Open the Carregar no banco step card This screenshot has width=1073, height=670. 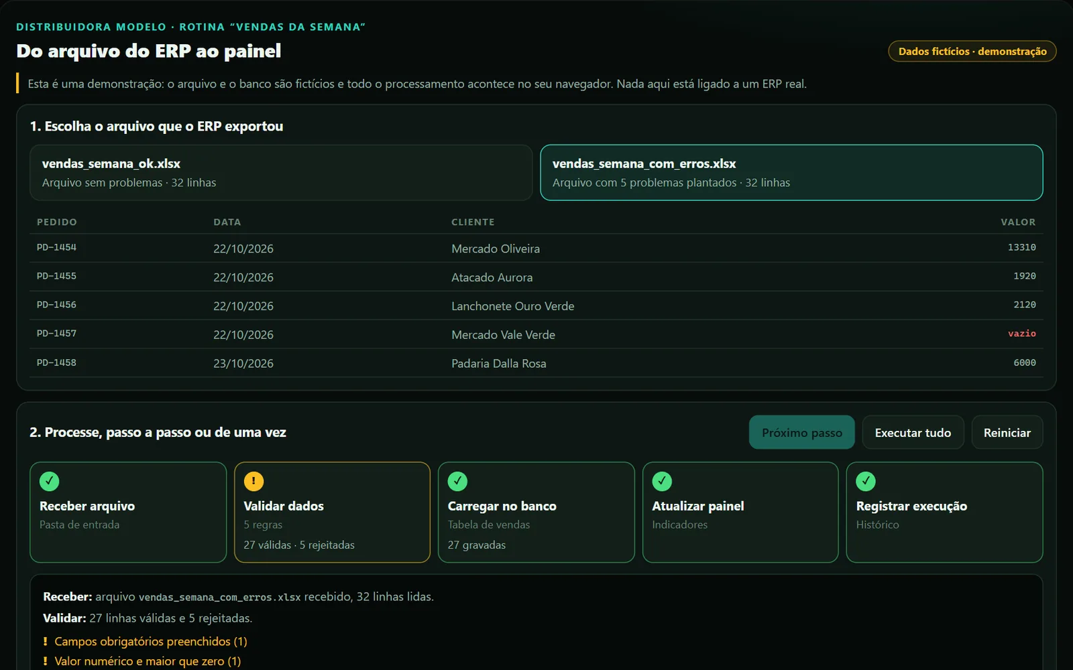point(536,512)
